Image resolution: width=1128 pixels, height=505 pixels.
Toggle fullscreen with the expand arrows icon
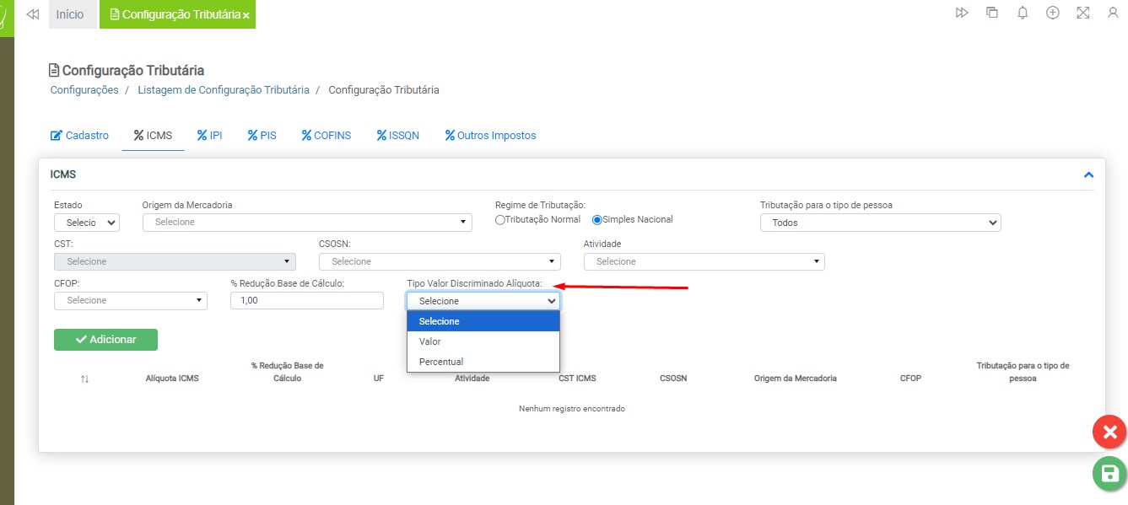(x=1083, y=13)
